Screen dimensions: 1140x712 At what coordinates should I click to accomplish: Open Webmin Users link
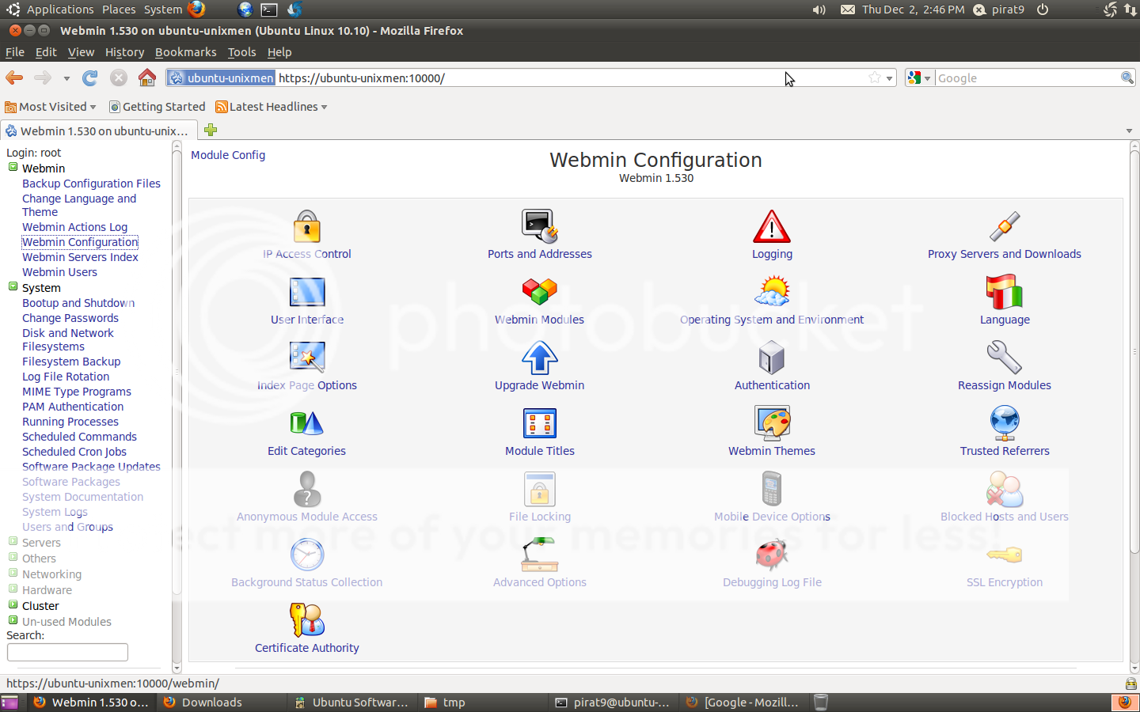(59, 272)
